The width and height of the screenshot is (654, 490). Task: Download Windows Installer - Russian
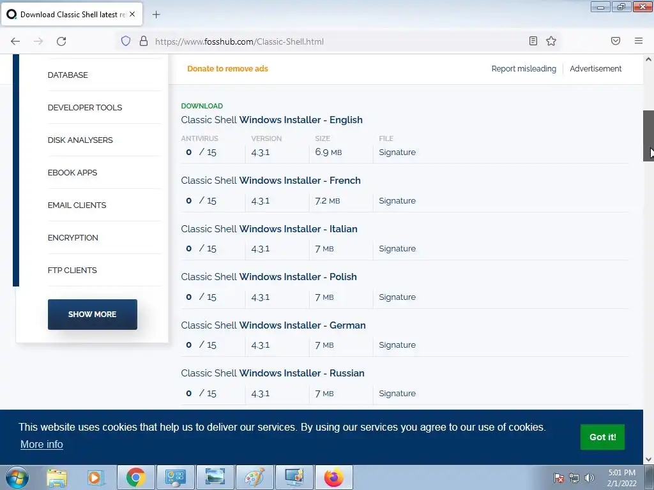pyautogui.click(x=272, y=373)
